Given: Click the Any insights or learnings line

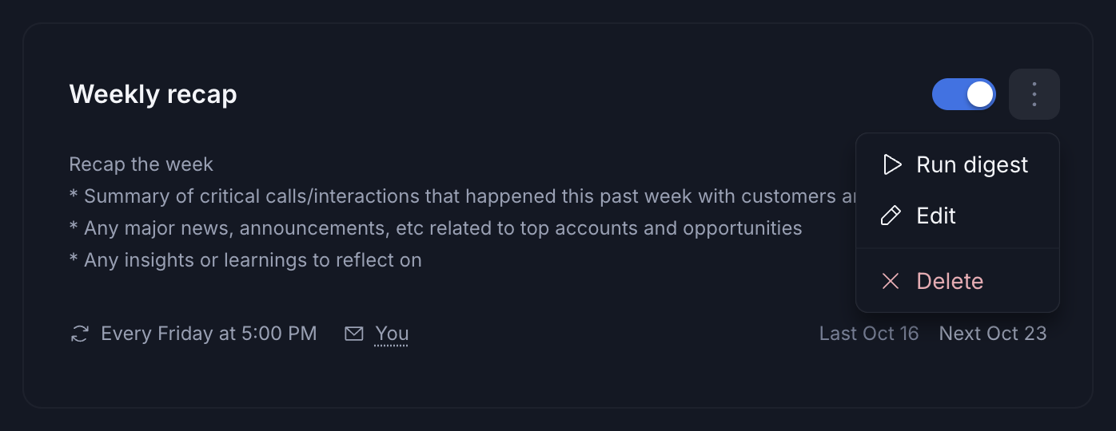Looking at the screenshot, I should pos(245,260).
